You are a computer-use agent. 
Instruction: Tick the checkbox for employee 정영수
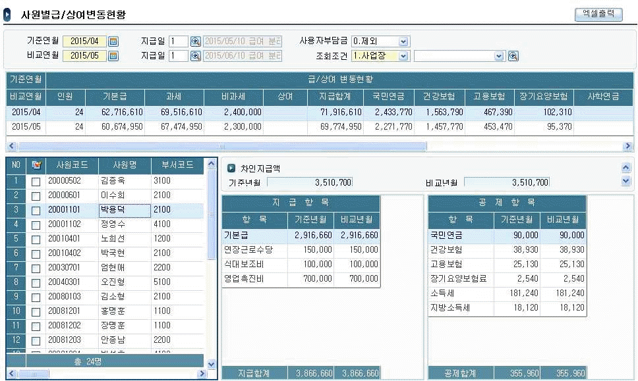coord(36,224)
